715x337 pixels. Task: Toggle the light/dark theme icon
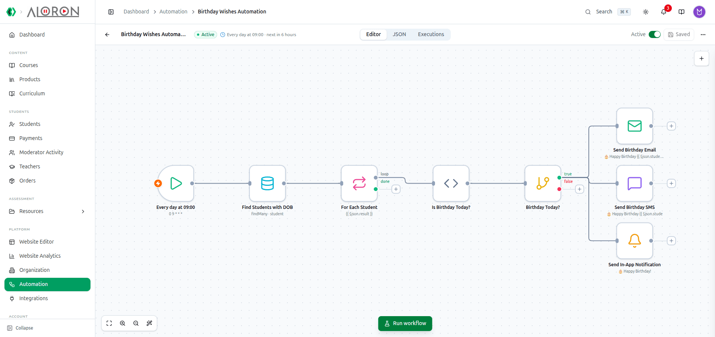click(646, 12)
